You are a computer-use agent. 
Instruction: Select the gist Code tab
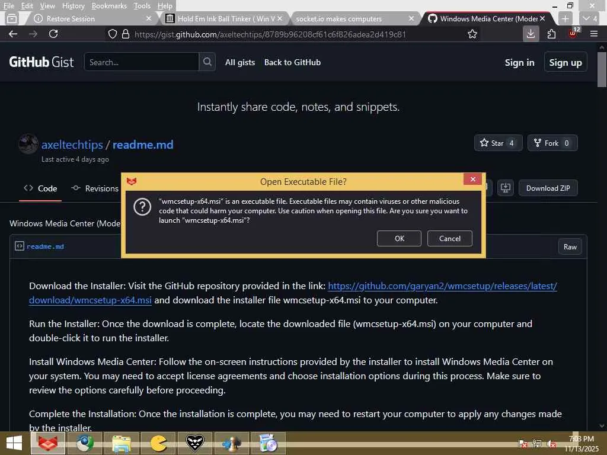40,188
